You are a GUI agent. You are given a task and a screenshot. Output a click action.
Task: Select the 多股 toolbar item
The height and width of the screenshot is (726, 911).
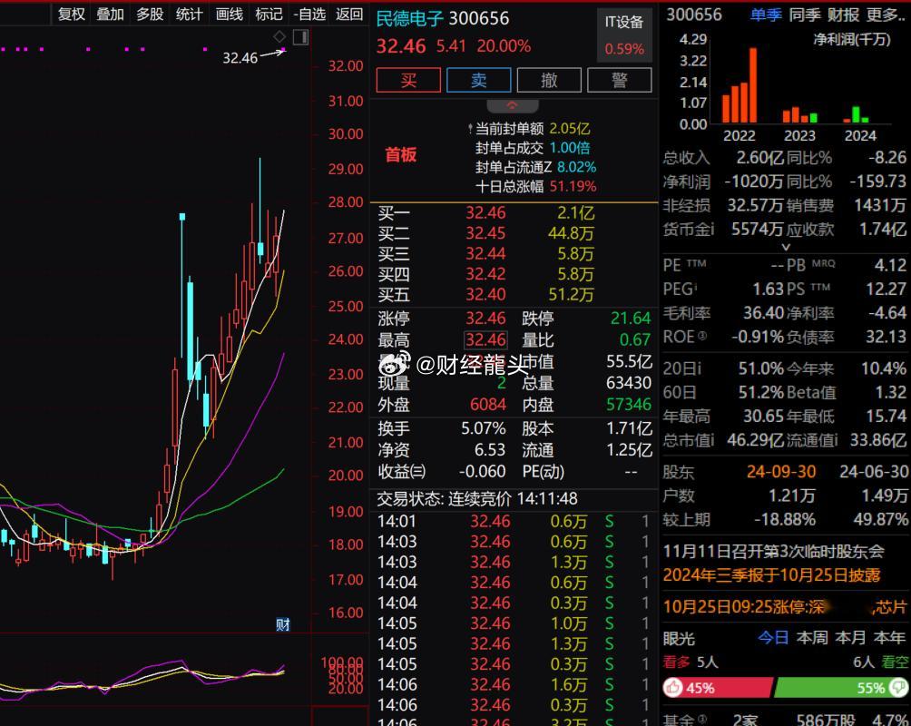150,14
